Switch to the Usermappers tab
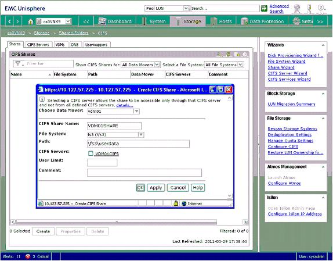The height and width of the screenshot is (261, 333). click(x=96, y=45)
